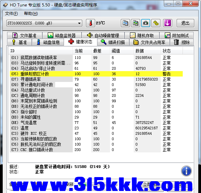Select row (BE) 气流温度

(96, 123)
